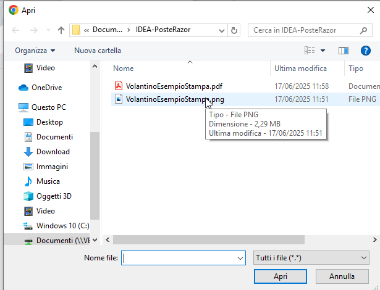Open the help question mark icon
The width and height of the screenshot is (380, 290).
click(x=364, y=50)
